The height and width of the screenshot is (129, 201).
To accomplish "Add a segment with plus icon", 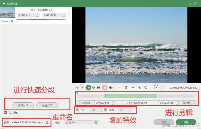I will tap(133, 88).
